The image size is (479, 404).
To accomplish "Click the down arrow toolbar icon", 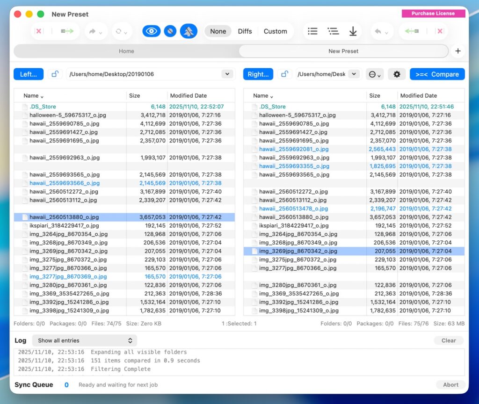I will (353, 31).
